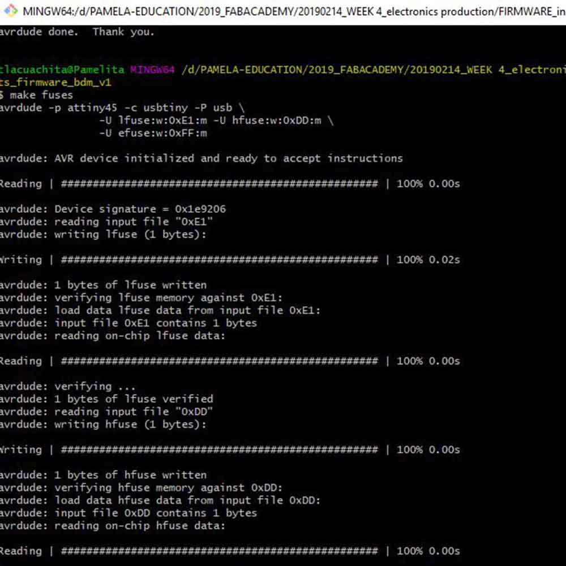
Task: Click the window title path text
Action: click(x=294, y=11)
